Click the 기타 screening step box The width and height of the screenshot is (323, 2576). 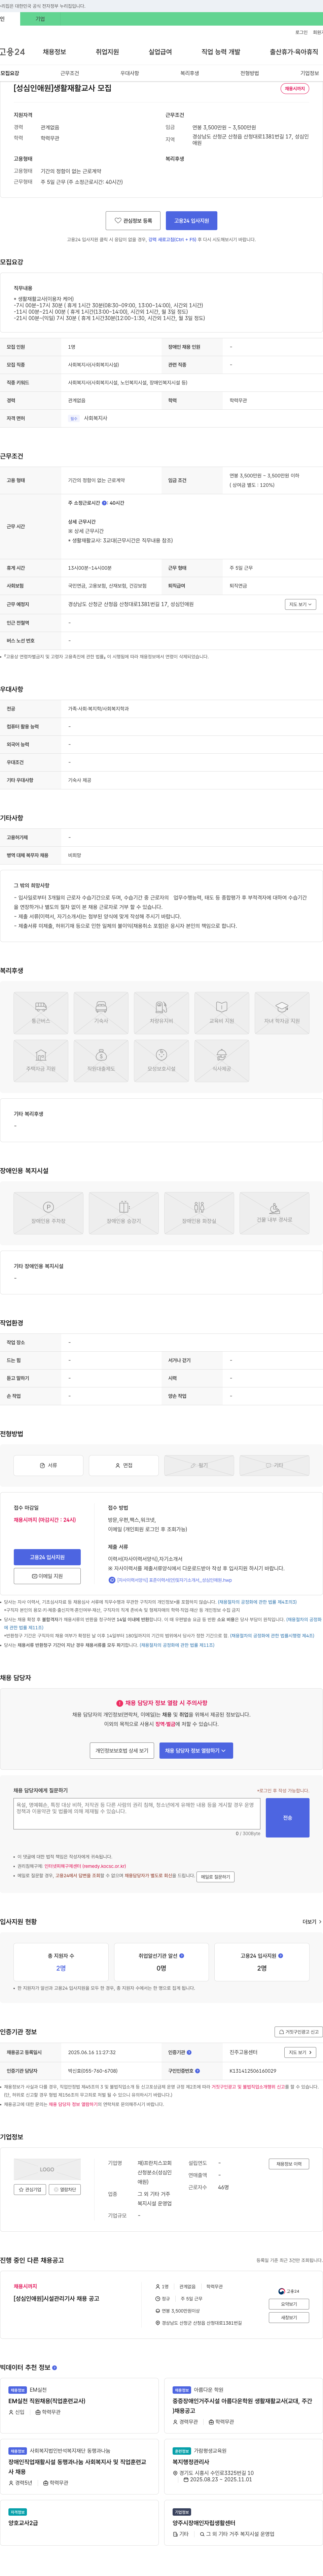[274, 1465]
